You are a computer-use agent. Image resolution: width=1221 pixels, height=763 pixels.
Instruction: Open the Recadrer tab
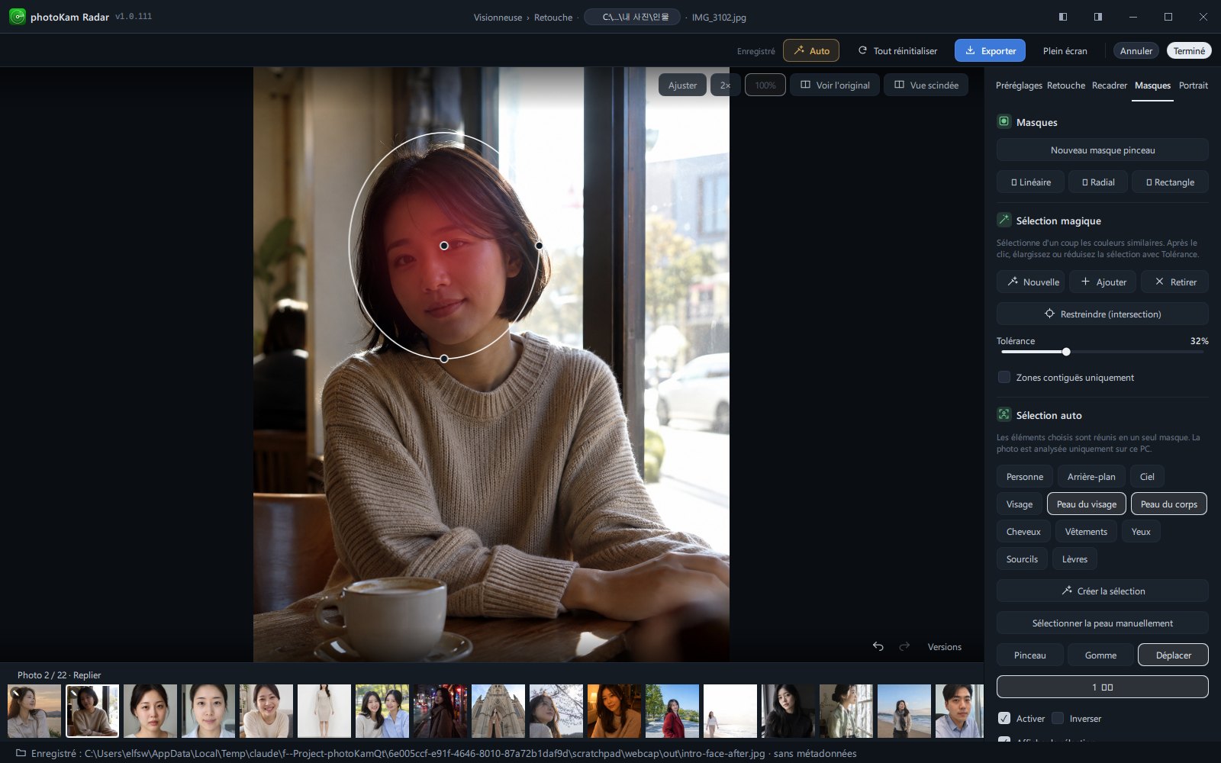(1109, 85)
